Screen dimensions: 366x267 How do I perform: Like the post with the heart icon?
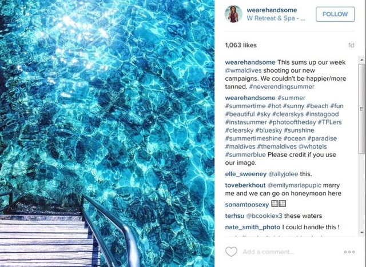click(231, 252)
